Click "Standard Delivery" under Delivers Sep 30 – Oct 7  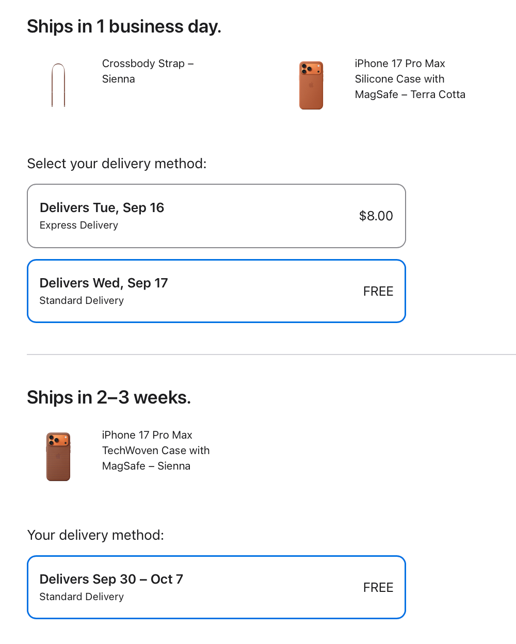click(x=82, y=597)
